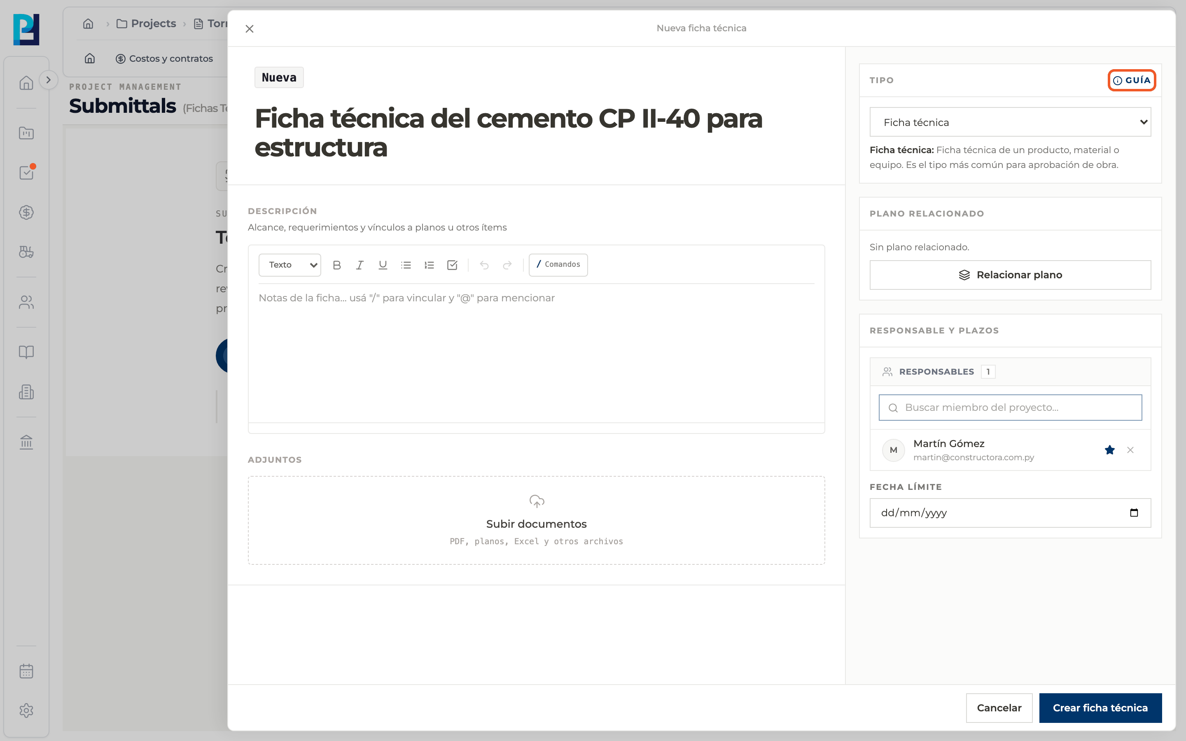
Task: Open the Ficha técnica type dropdown
Action: 1010,122
